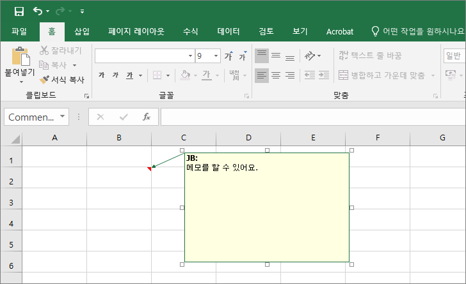The height and width of the screenshot is (284, 466).
Task: Click the 일반 number format box
Action: tap(454, 56)
